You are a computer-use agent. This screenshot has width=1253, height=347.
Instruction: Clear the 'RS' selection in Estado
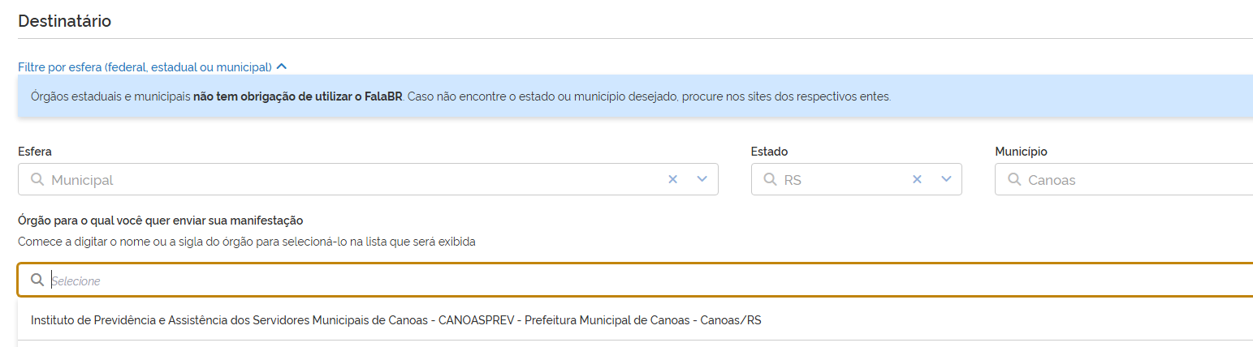pos(917,180)
